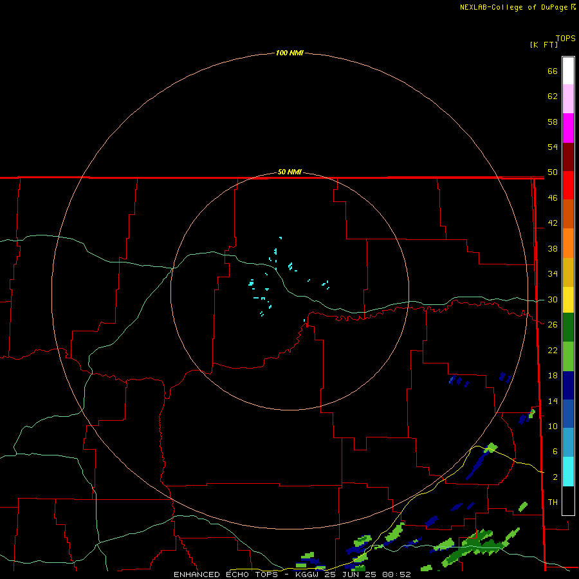579x579 pixels.
Task: Click the "62" legend value
Action: pyautogui.click(x=553, y=96)
